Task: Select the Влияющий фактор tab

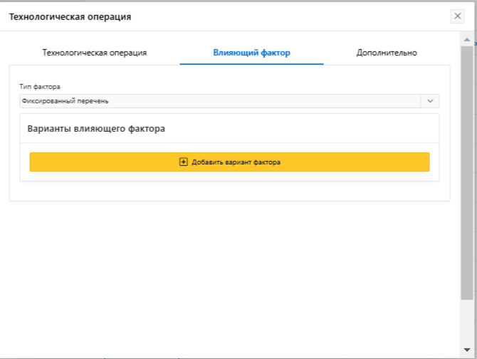Action: [x=251, y=53]
